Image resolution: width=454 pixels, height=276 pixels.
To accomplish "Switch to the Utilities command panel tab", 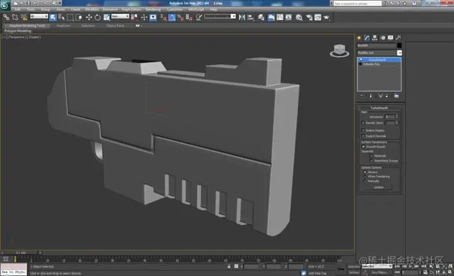I will tap(399, 38).
